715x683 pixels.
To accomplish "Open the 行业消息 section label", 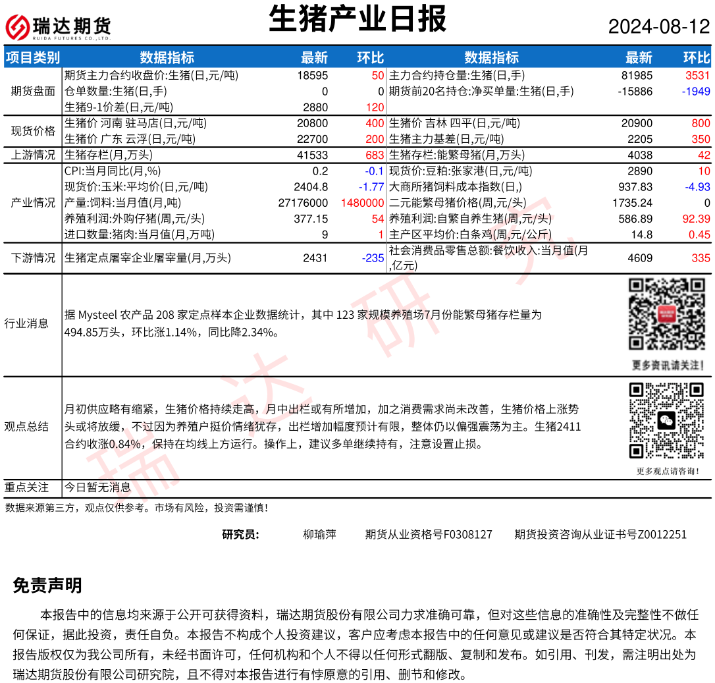I will (26, 323).
